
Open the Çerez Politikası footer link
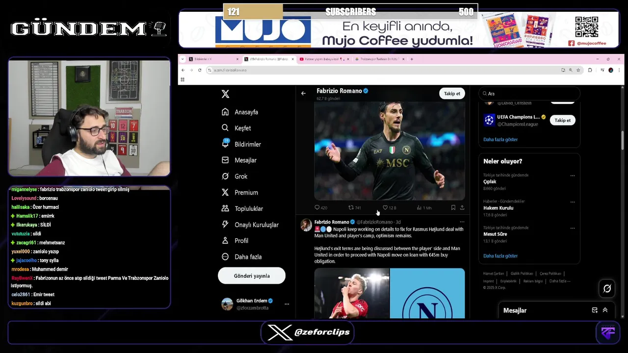550,274
